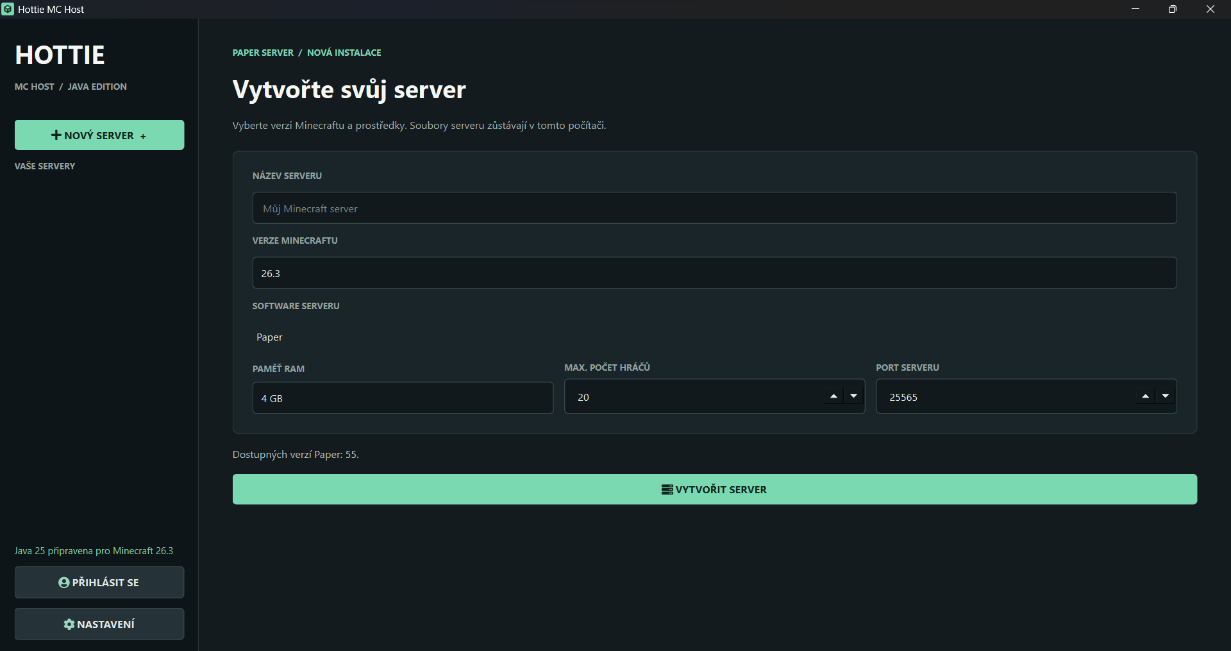Click the Paper Server breadcrumb

263,53
